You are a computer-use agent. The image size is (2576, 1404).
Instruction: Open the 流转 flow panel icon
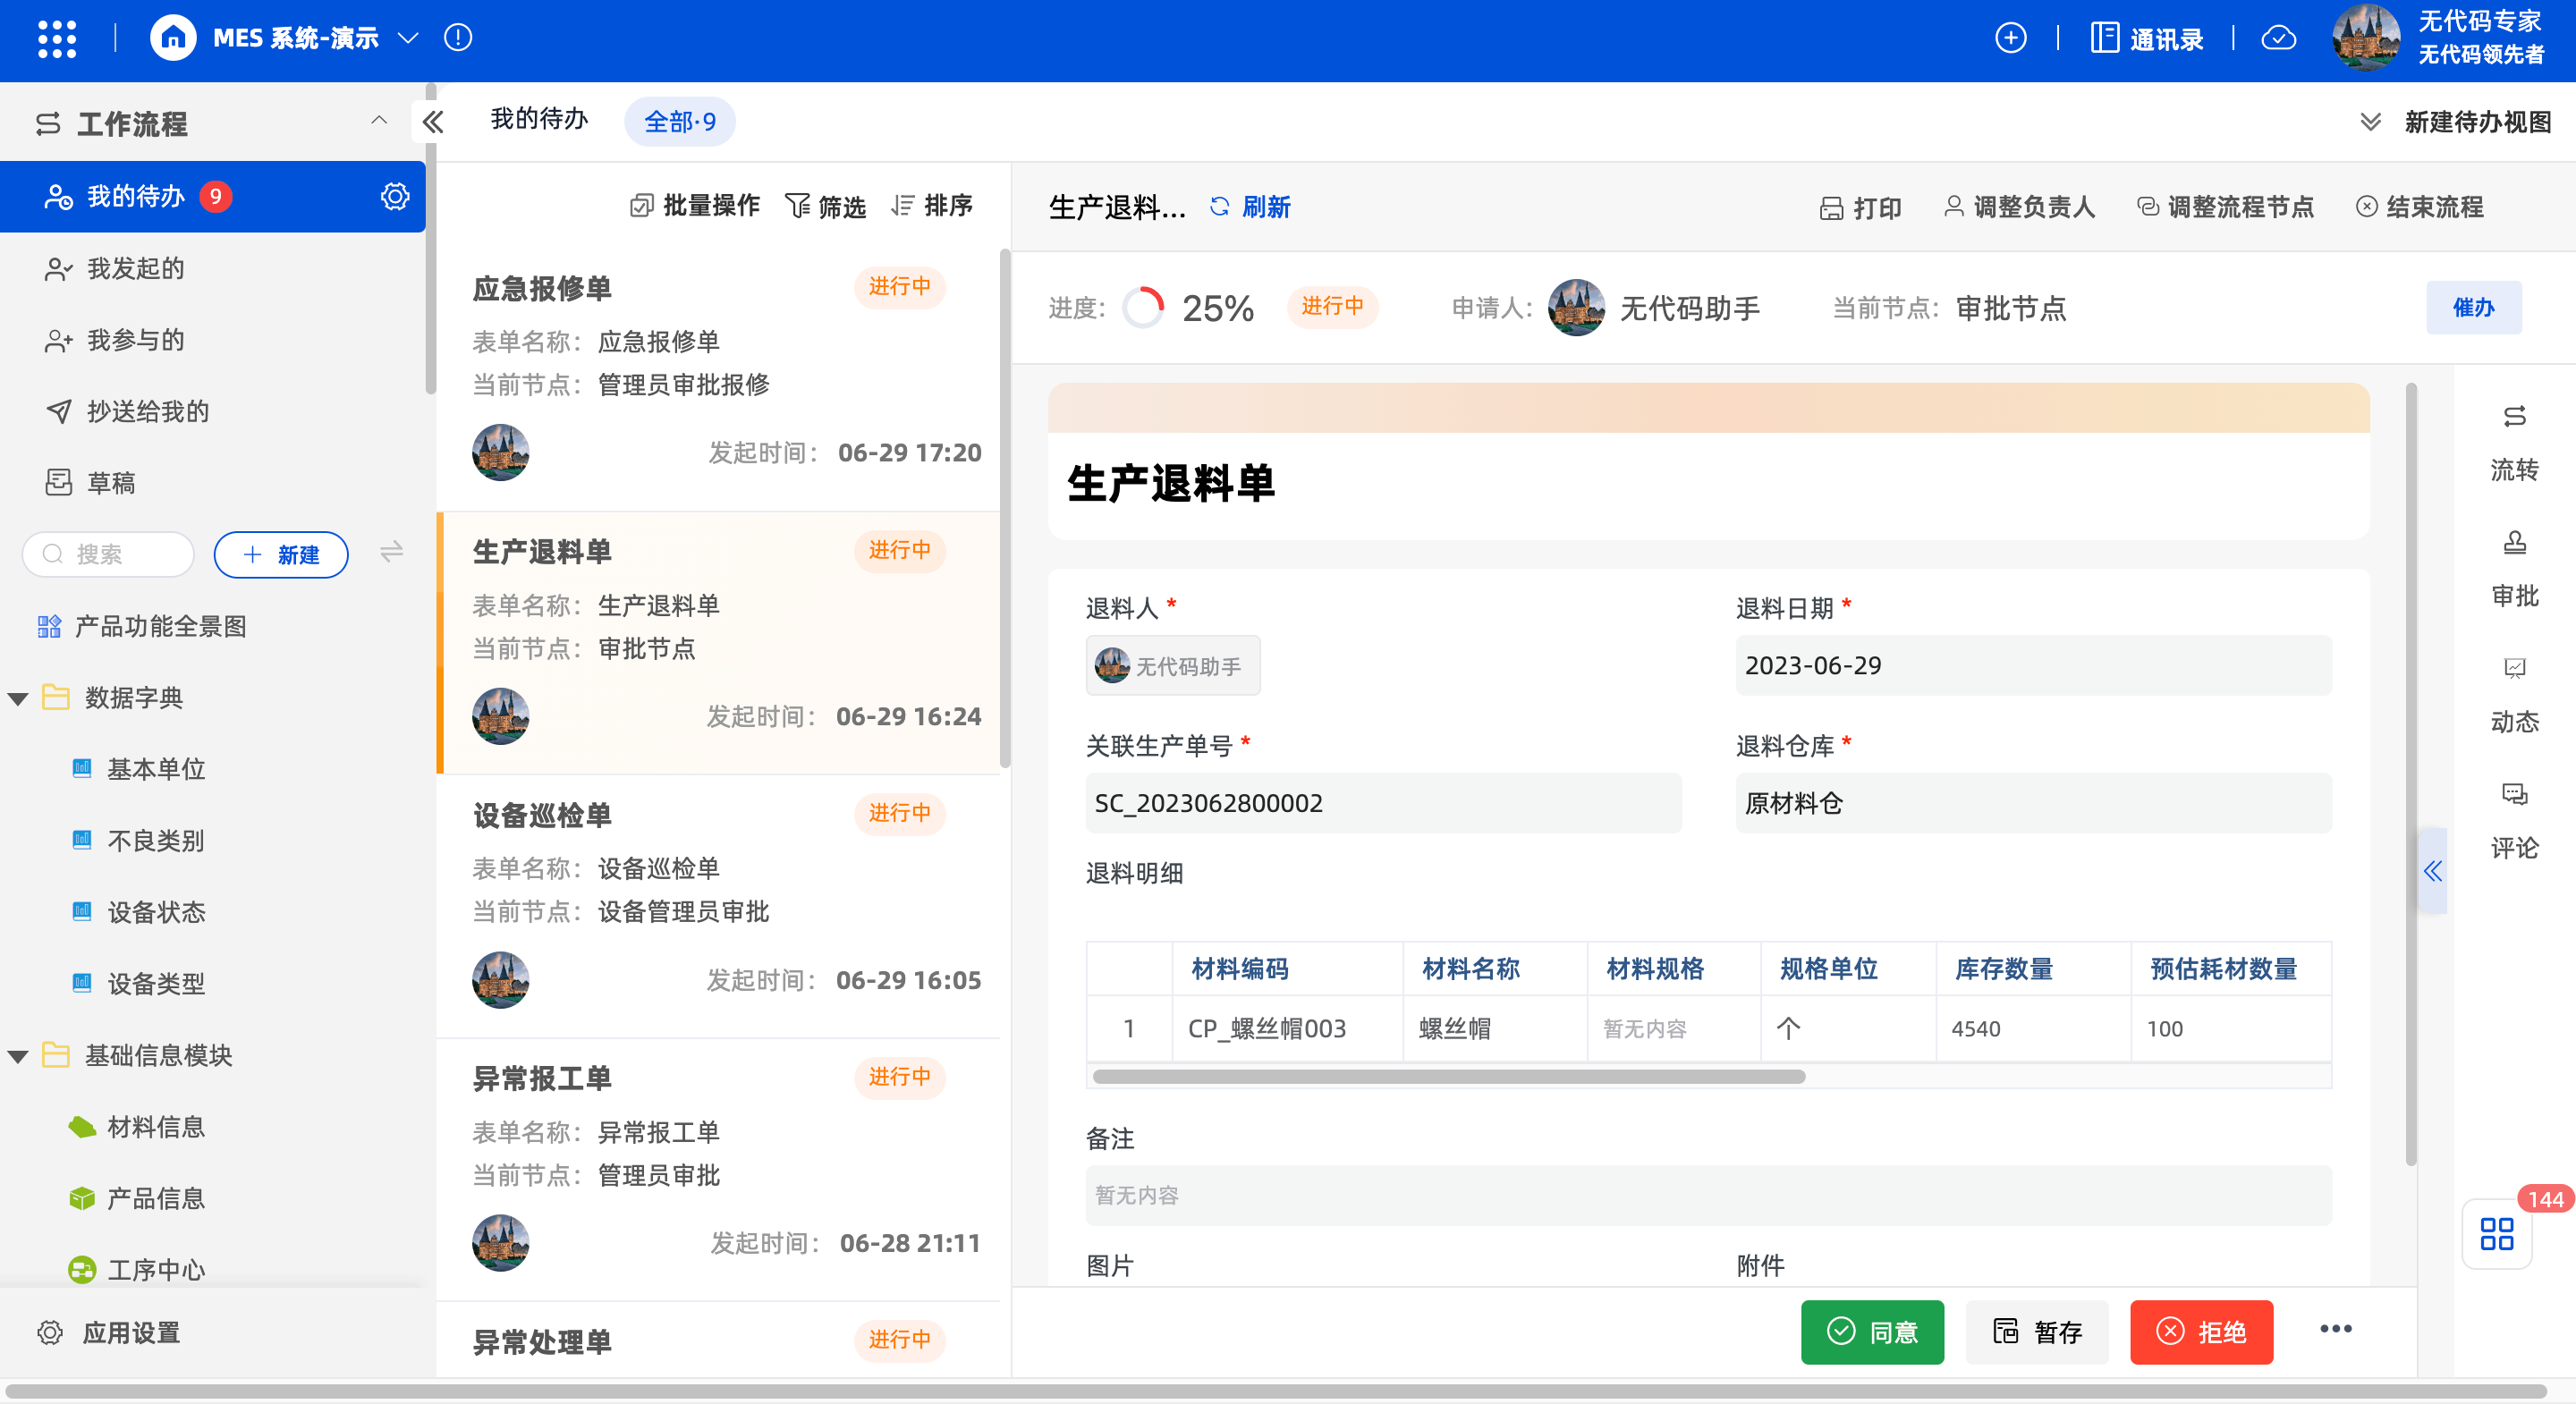point(2513,417)
